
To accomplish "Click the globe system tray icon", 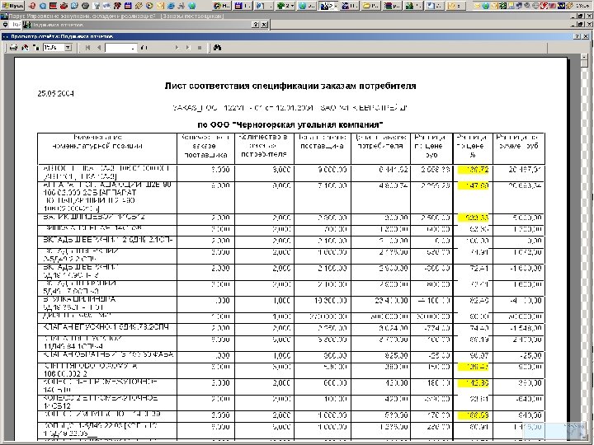I will pyautogui.click(x=485, y=6).
